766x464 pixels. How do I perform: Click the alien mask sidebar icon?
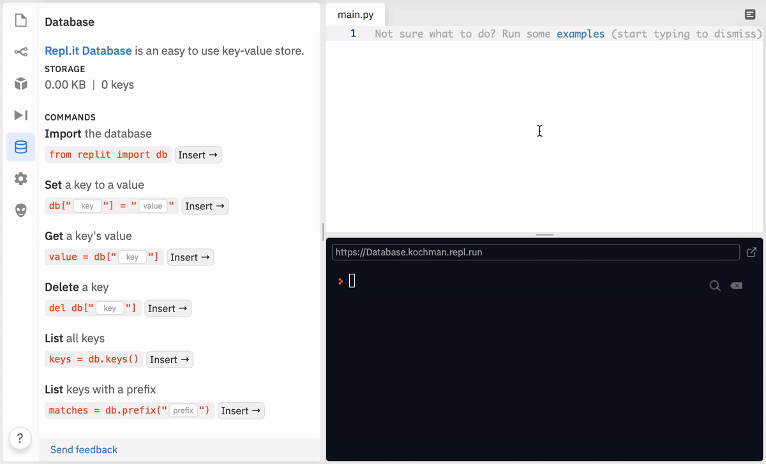tap(21, 211)
